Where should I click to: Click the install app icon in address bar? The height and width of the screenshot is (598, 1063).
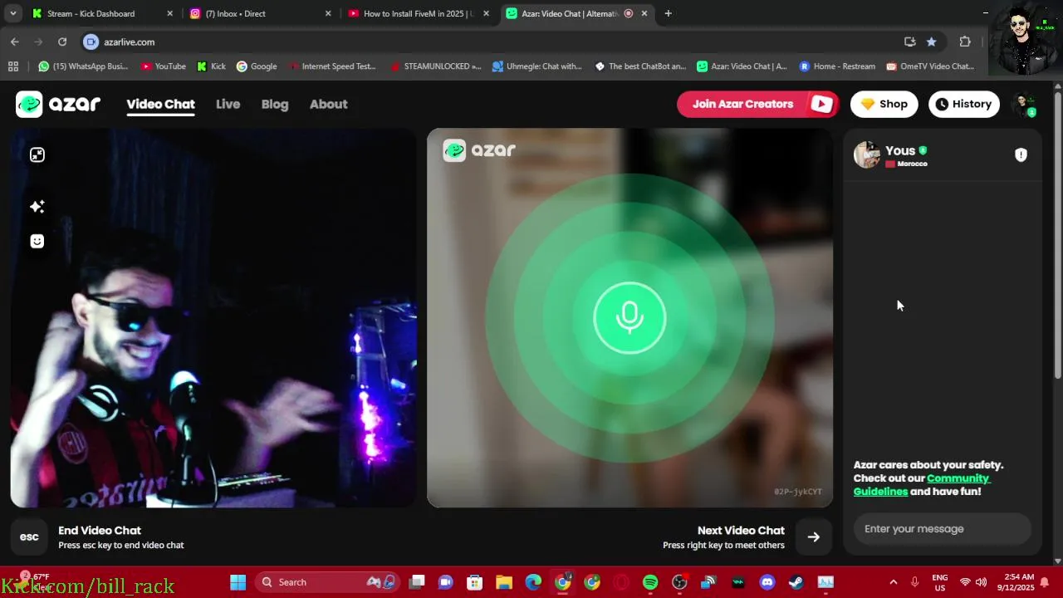pyautogui.click(x=909, y=42)
